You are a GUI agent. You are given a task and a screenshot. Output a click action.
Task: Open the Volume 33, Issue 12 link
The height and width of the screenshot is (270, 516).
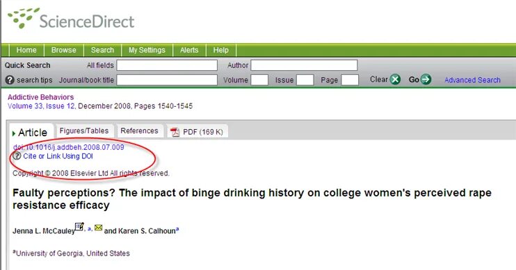coord(42,106)
